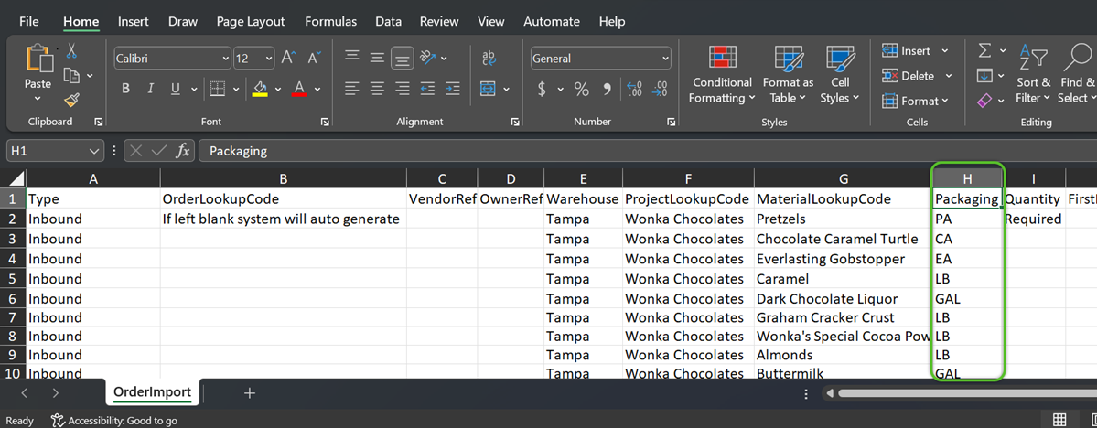Add a new sheet with plus icon
This screenshot has width=1097, height=428.
point(249,393)
